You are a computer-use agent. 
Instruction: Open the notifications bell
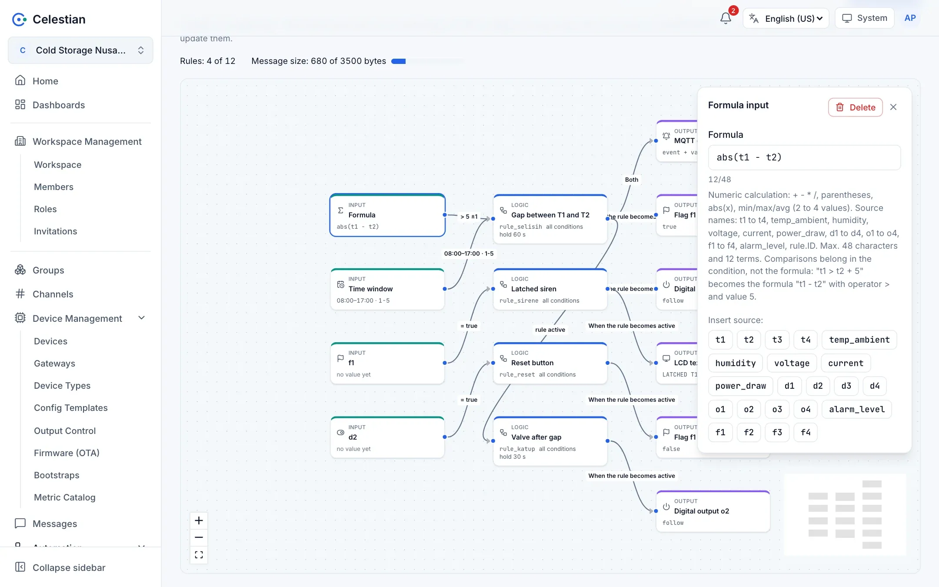pyautogui.click(x=725, y=18)
